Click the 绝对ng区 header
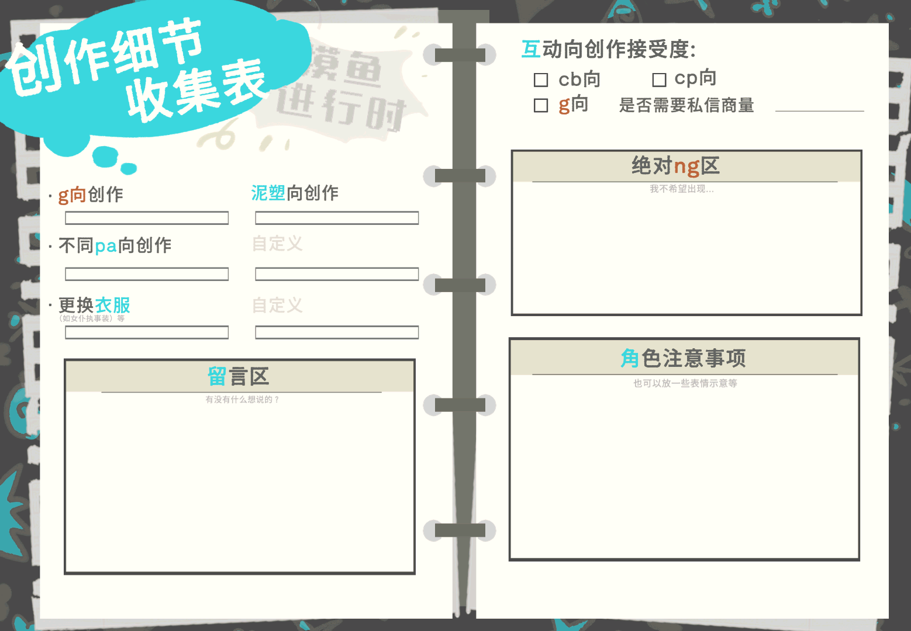911x631 pixels. click(675, 167)
